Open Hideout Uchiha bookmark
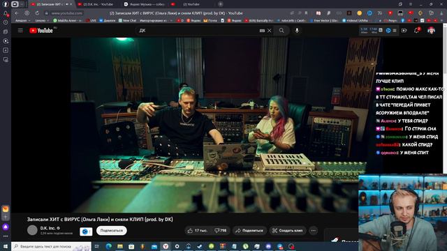Screen dimensions: 447x251 coord(356,20)
